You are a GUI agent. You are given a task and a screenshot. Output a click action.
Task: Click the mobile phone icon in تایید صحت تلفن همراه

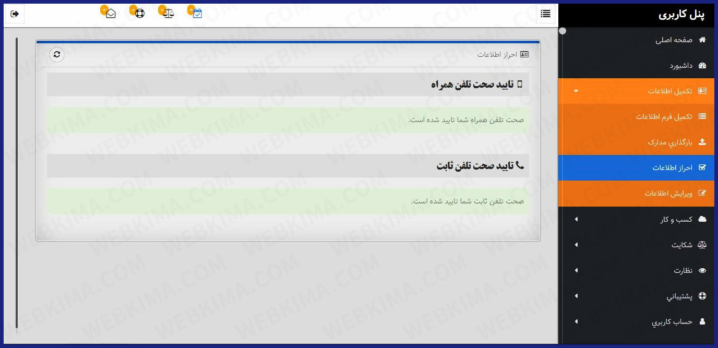click(x=519, y=84)
